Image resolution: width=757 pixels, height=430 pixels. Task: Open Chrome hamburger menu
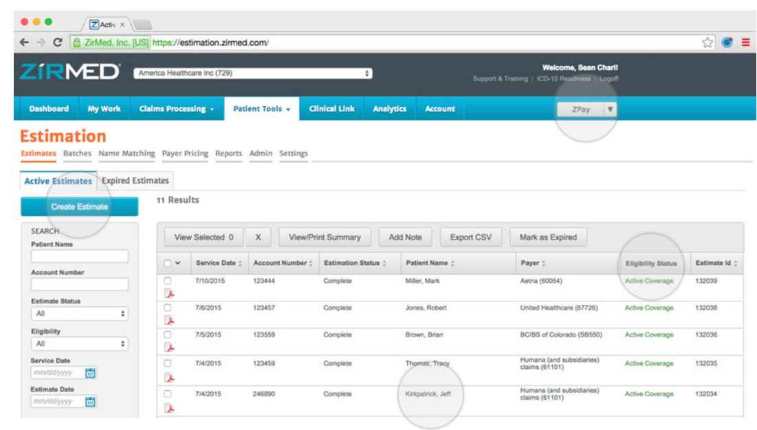[746, 43]
